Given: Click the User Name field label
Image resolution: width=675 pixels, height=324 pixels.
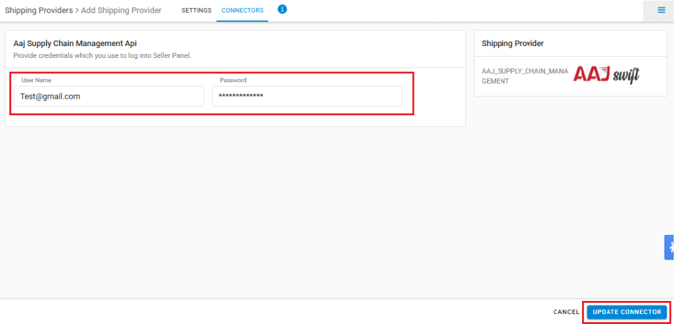Looking at the screenshot, I should [36, 80].
